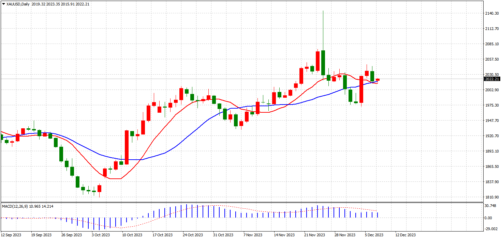
Task: Click the 21 Nov 2023 date label
Action: pos(315,235)
